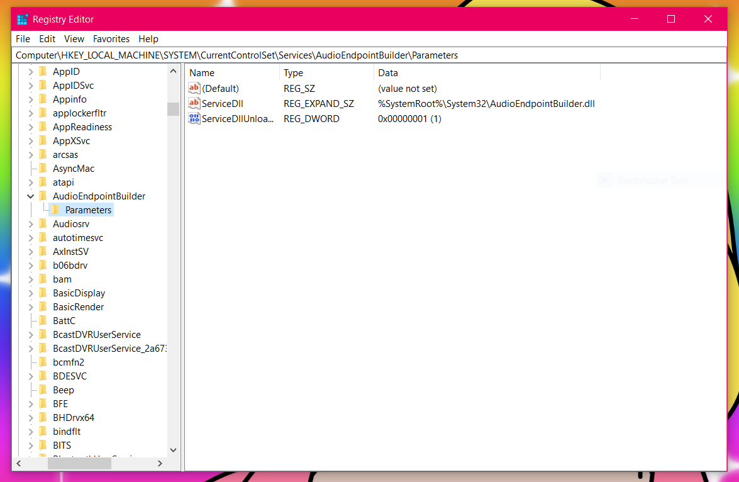Open the File menu
The height and width of the screenshot is (482, 739).
point(23,38)
